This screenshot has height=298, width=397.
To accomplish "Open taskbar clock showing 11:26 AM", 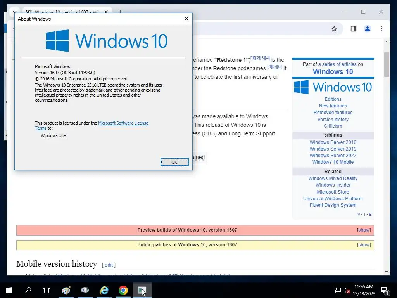I will pyautogui.click(x=364, y=290).
